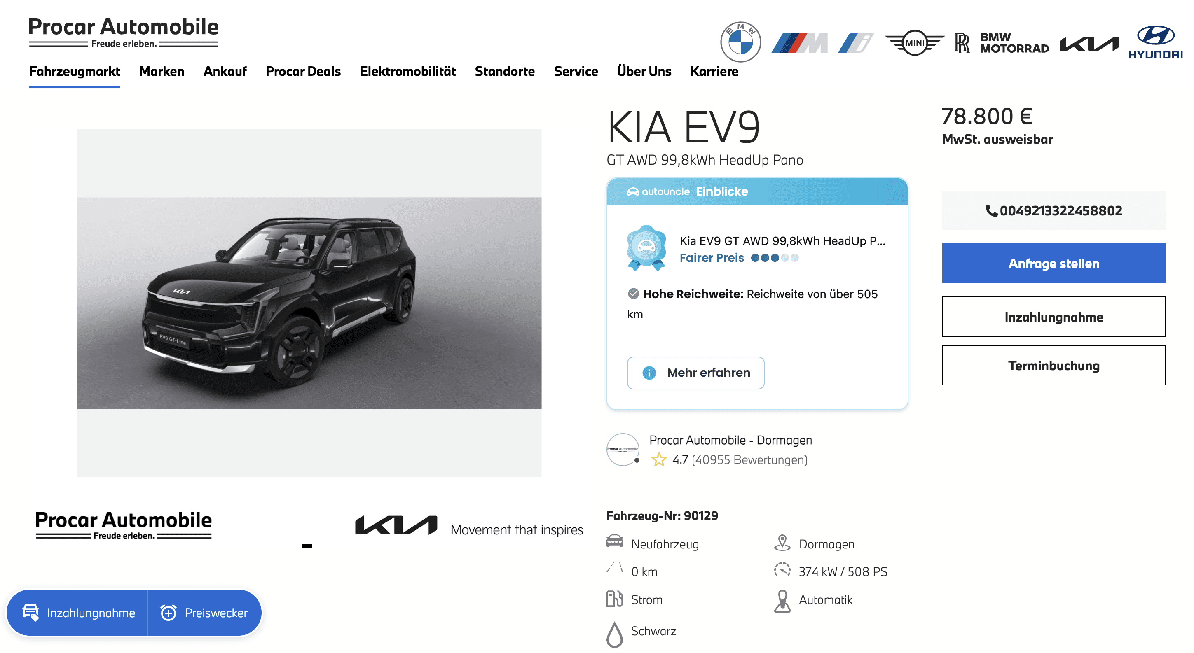
Task: Select the BMW i brand logo
Action: click(x=856, y=43)
